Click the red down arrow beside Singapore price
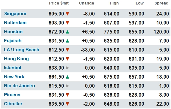Image resolution: width=171 pixels, height=109 pixels. [x=67, y=14]
